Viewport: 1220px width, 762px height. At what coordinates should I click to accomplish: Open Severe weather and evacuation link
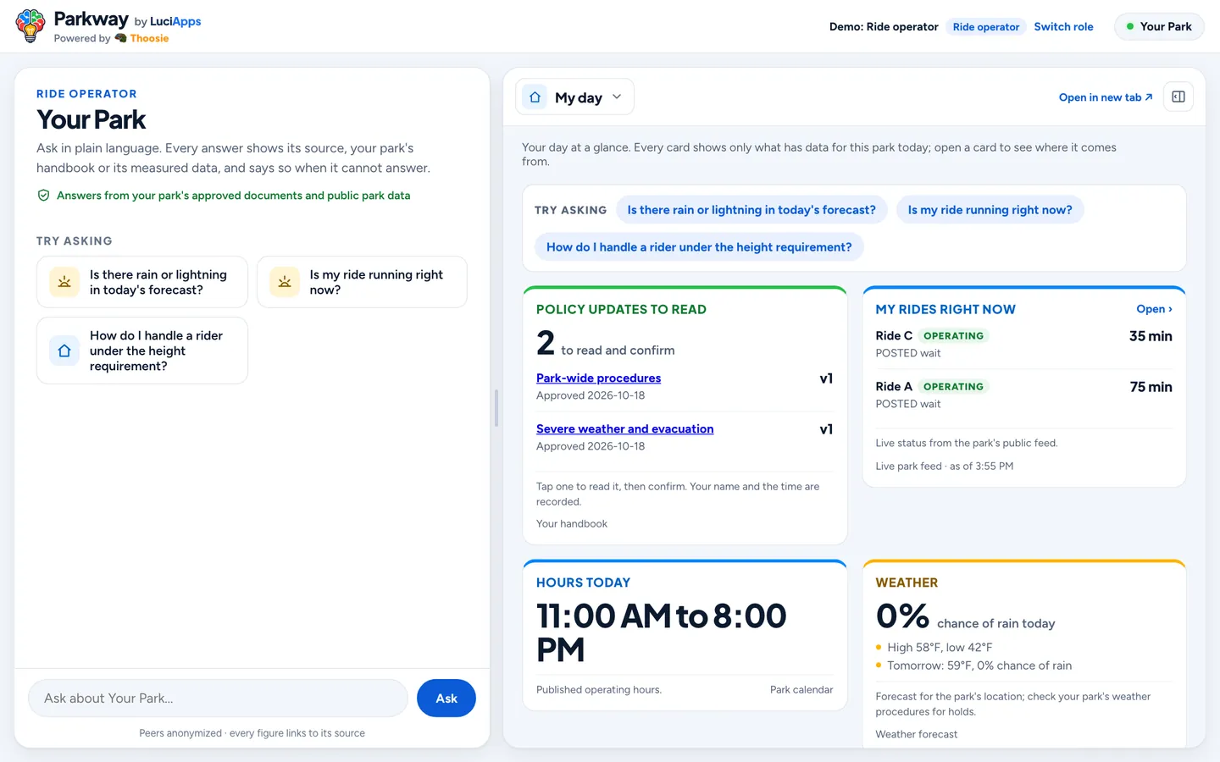pos(624,429)
